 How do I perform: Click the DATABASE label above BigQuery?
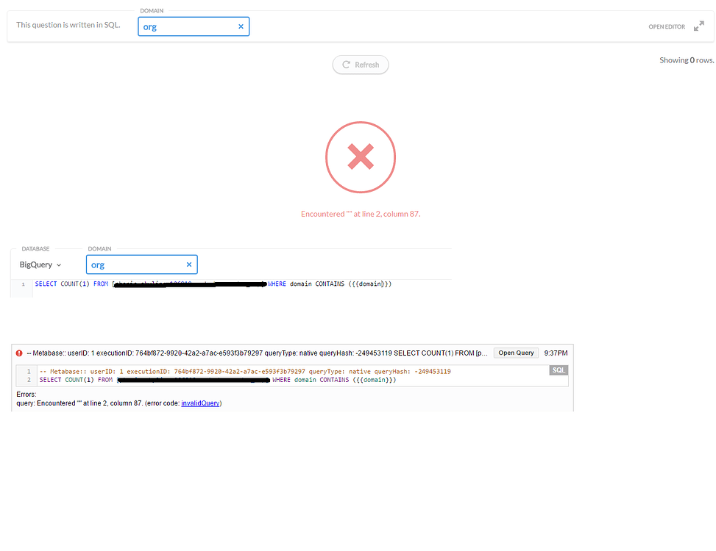click(35, 249)
